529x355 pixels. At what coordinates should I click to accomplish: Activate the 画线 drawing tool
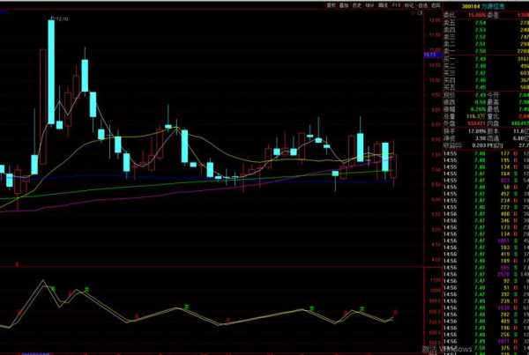click(384, 4)
